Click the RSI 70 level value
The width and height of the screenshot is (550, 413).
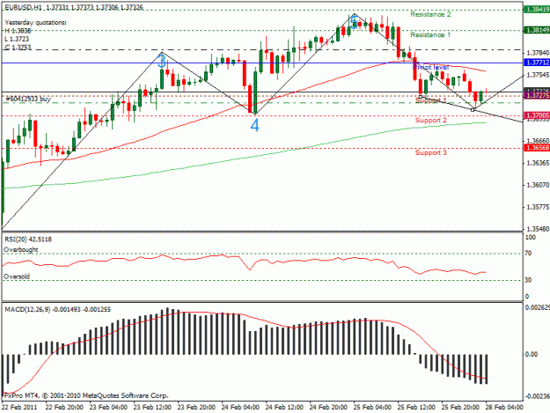pos(528,254)
